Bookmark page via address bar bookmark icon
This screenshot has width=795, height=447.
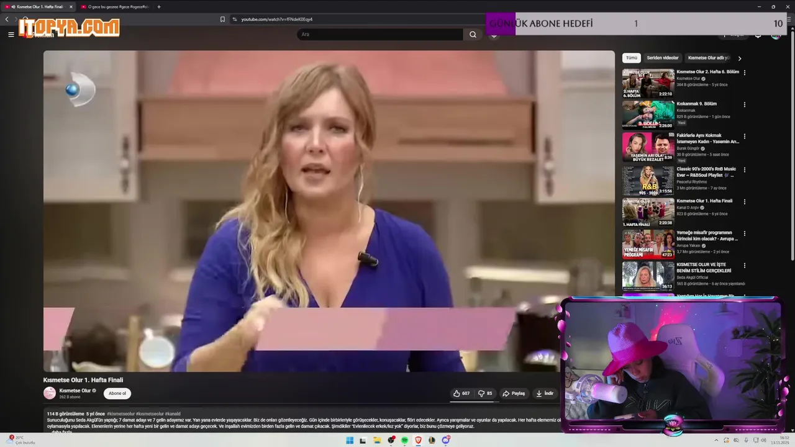[222, 19]
